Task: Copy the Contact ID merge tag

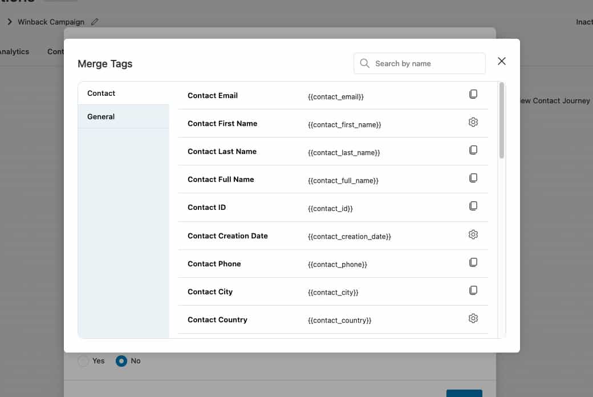Action: coord(473,206)
